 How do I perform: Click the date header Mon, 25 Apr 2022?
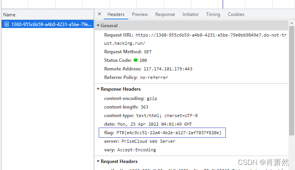click(x=148, y=124)
